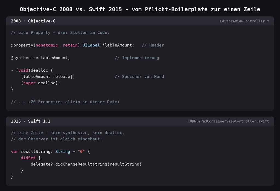Select the panel header '2008 · Objective-C'

tap(33, 21)
